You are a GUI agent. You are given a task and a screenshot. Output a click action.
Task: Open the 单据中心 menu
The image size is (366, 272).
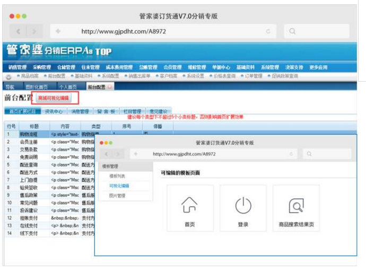(x=221, y=67)
